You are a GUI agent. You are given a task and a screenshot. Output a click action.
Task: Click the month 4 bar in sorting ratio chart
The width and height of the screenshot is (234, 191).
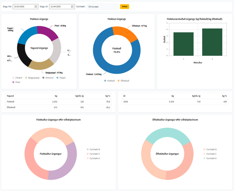tap(212, 42)
